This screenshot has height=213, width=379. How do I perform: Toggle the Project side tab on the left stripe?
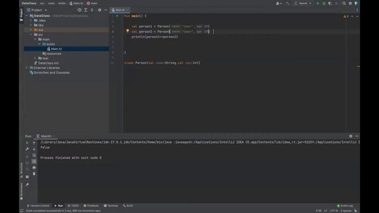pos(21,15)
